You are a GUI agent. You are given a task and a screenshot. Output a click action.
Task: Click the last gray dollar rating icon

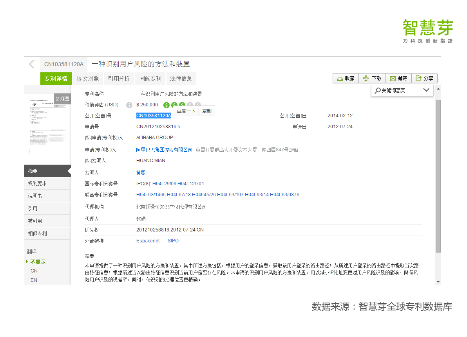point(198,105)
